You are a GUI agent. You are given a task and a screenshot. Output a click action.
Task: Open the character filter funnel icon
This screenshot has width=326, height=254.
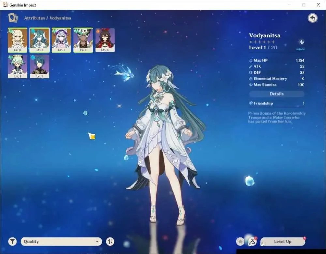[x=12, y=242]
